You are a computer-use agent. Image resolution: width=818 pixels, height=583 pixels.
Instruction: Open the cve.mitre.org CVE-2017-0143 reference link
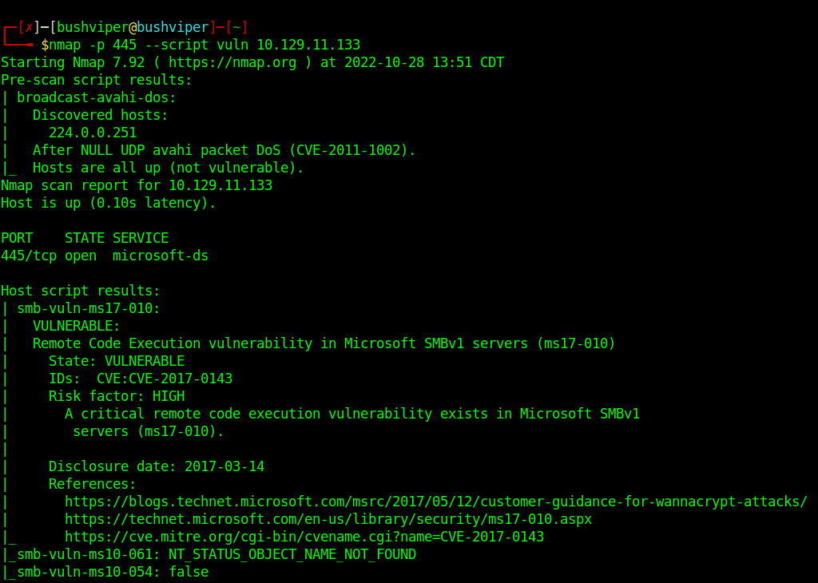click(304, 537)
